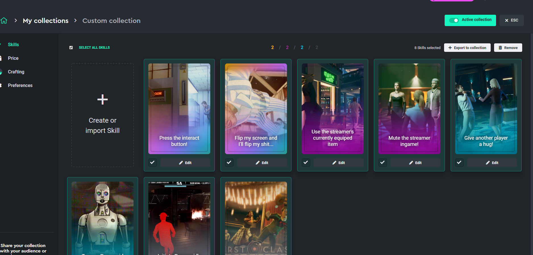
Task: Deselect the Use the streamer's equipped item skill
Action: 306,163
